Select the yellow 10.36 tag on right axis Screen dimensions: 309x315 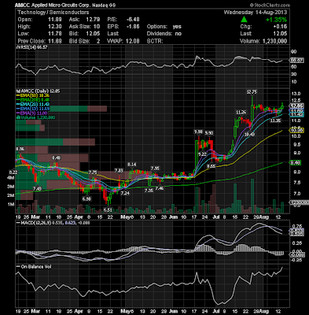pos(296,130)
